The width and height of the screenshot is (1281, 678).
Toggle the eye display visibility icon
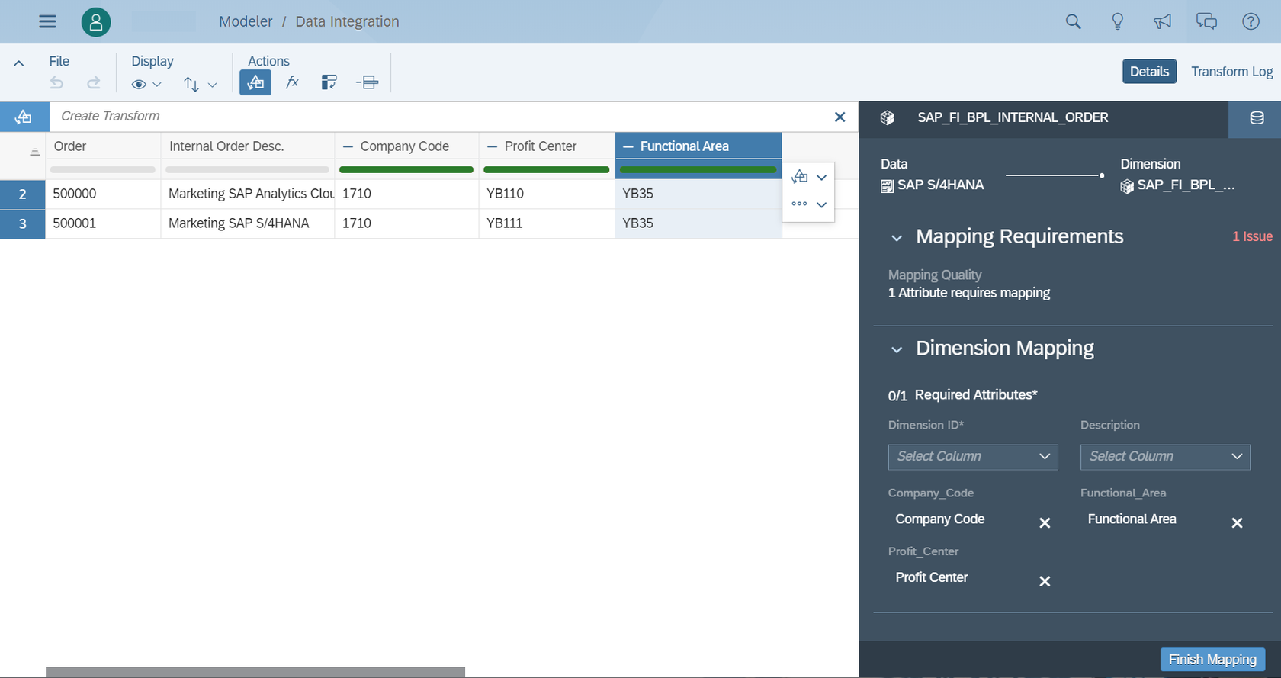pyautogui.click(x=139, y=84)
